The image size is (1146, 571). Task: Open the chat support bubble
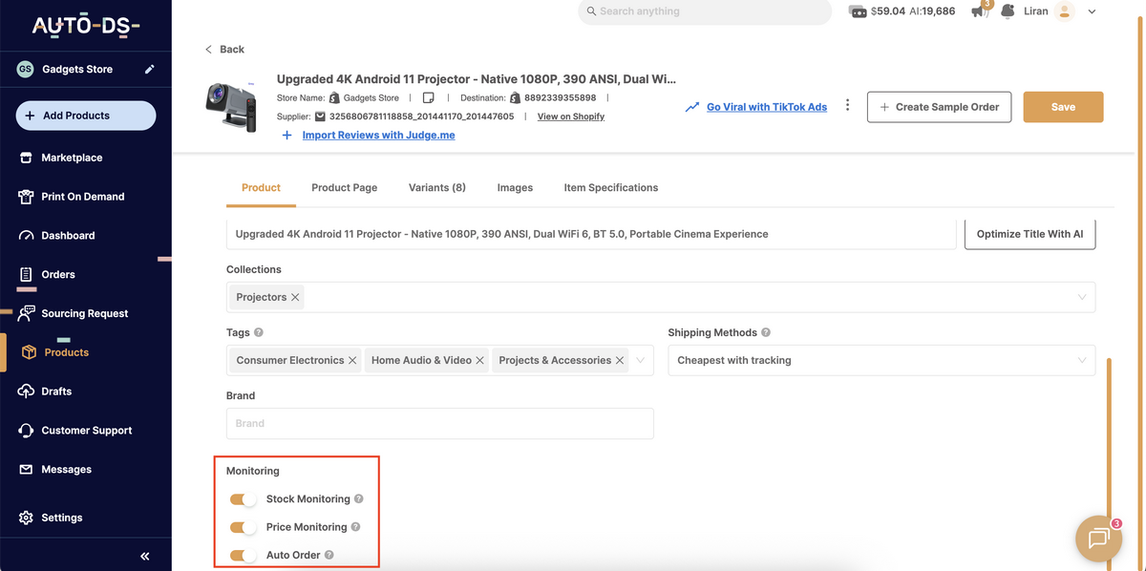(x=1098, y=539)
